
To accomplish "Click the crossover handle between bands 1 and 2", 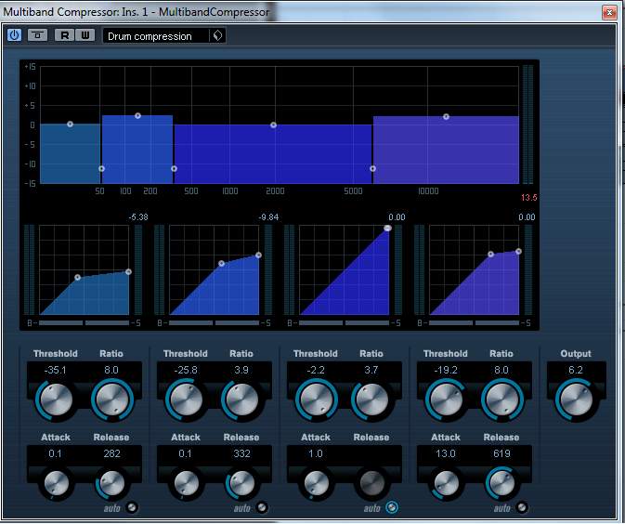I will tap(101, 169).
